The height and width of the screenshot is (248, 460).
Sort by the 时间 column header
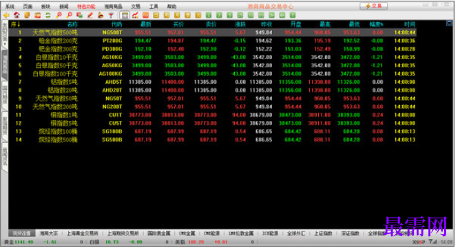point(410,24)
